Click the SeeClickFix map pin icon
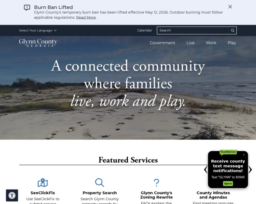The height and width of the screenshot is (204, 256). [x=43, y=182]
